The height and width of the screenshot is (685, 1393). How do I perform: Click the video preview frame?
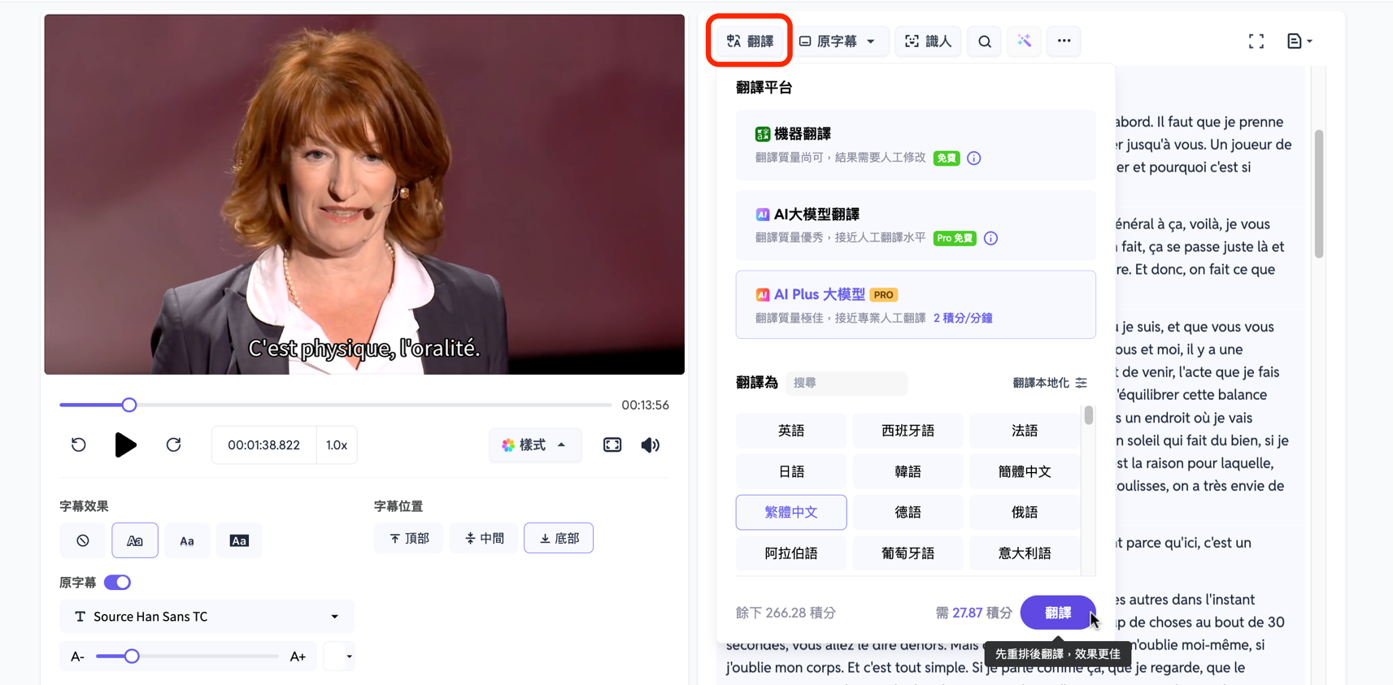pyautogui.click(x=364, y=194)
